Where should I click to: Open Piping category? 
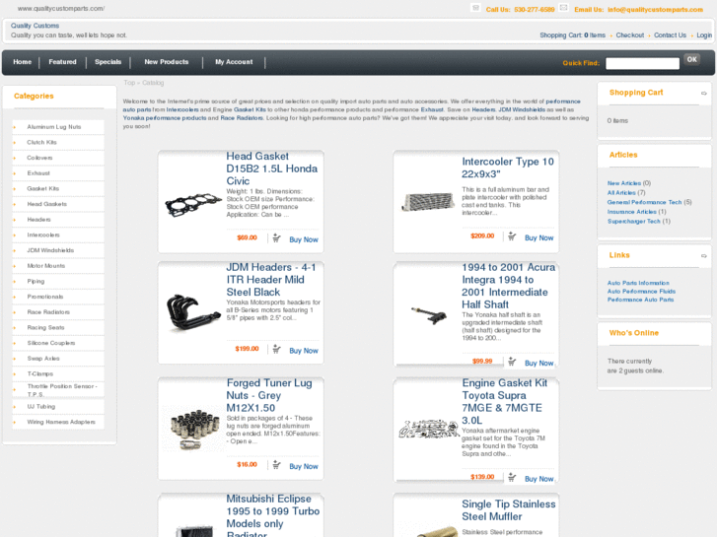click(36, 282)
